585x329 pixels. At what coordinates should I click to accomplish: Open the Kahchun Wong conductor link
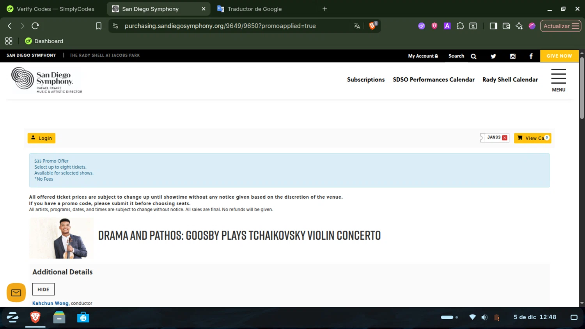pos(50,303)
